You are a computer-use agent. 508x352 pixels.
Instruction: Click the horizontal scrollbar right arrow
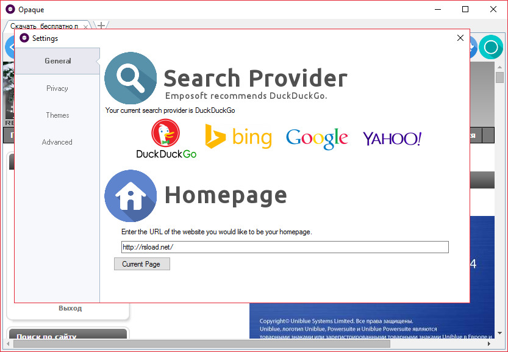tap(489, 343)
